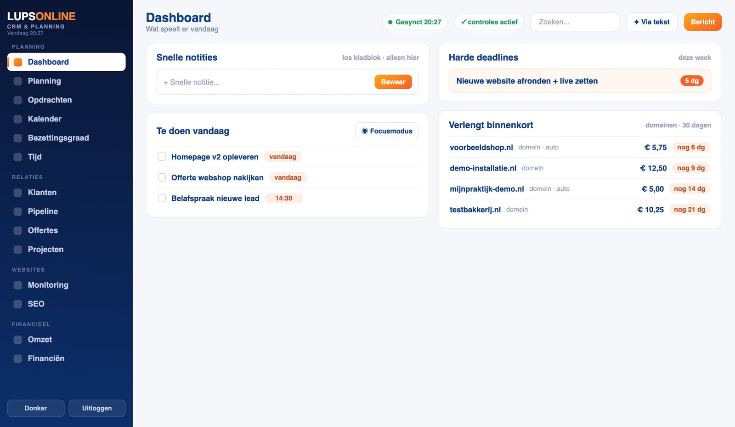Click the nog 6 dg badge
735x427 pixels.
click(691, 147)
